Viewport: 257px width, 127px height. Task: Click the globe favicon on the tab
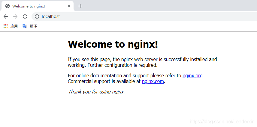(8, 6)
